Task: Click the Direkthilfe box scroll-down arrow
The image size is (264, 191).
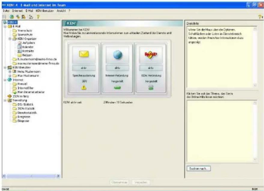Action: [x=255, y=85]
